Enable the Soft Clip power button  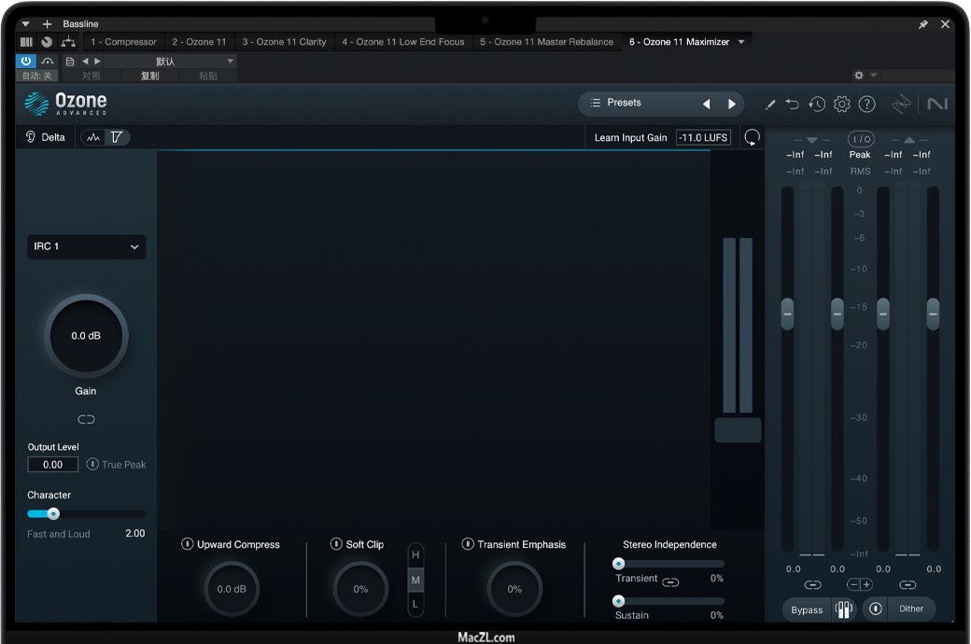pos(336,544)
